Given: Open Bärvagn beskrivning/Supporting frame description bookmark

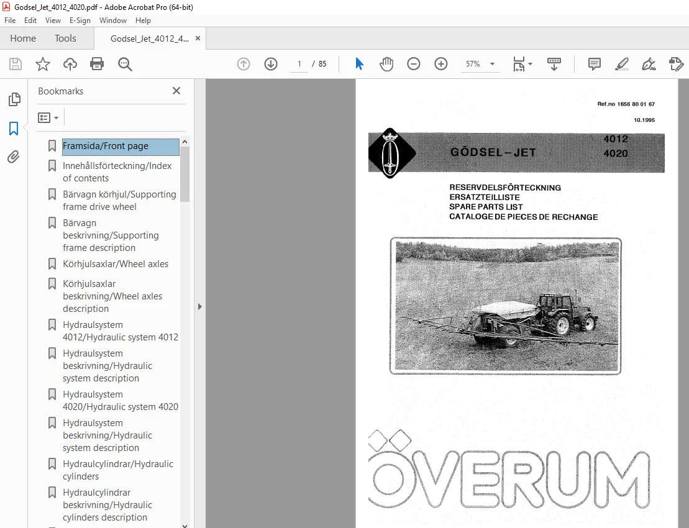Looking at the screenshot, I should (x=111, y=235).
